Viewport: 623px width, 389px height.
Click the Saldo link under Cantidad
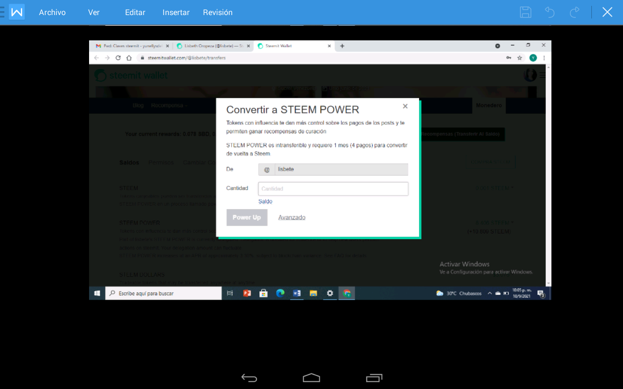coord(265,201)
